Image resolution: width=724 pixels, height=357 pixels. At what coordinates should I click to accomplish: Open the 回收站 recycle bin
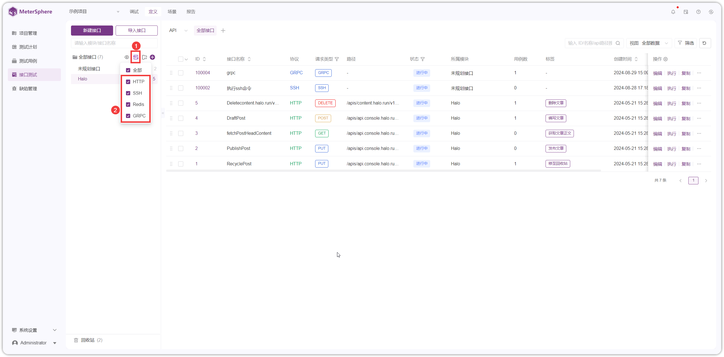point(88,340)
